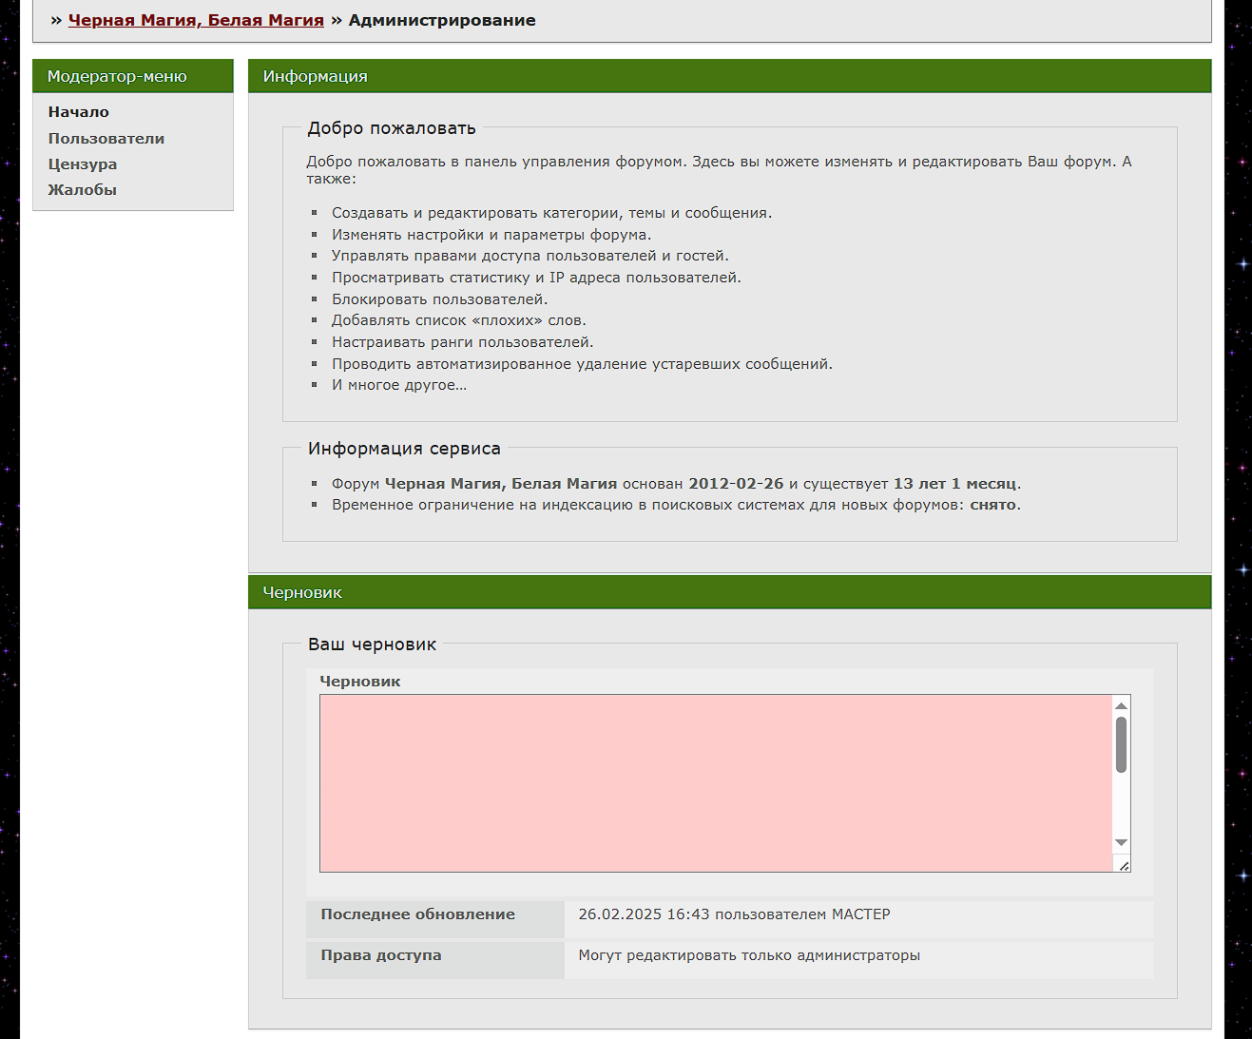The image size is (1252, 1039).
Task: Go to the Цензура menu item
Action: tap(83, 164)
